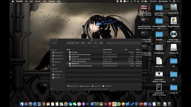Open Finder group-by dropdown

[x=83, y=43]
